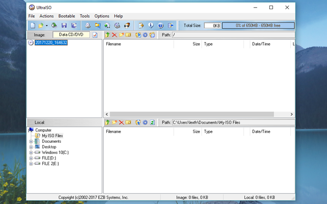Screen dimensions: 327x204
Task: Open Help with the question mark icon
Action: pos(160,25)
